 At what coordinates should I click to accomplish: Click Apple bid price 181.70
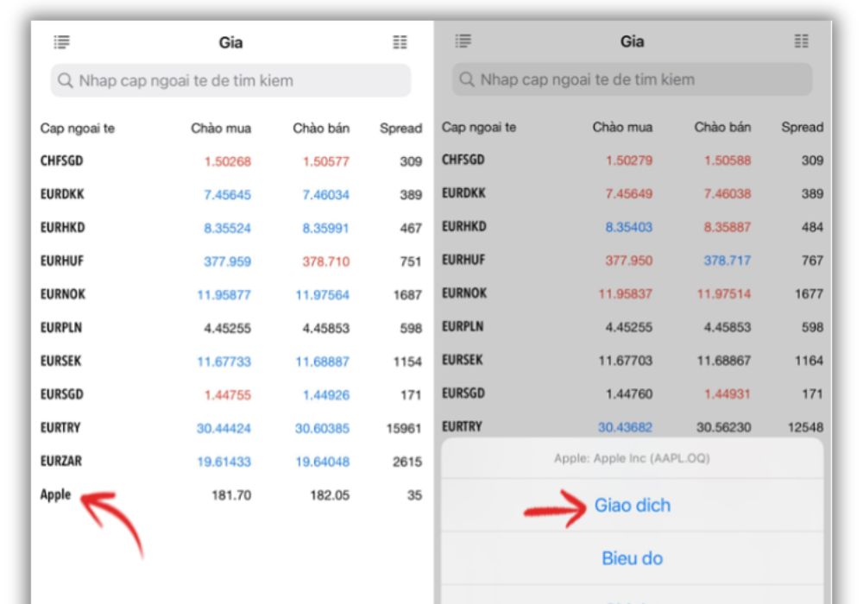click(231, 495)
